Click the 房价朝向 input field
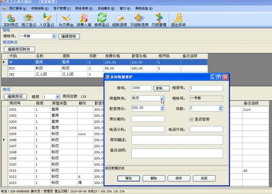 [x=148, y=119]
